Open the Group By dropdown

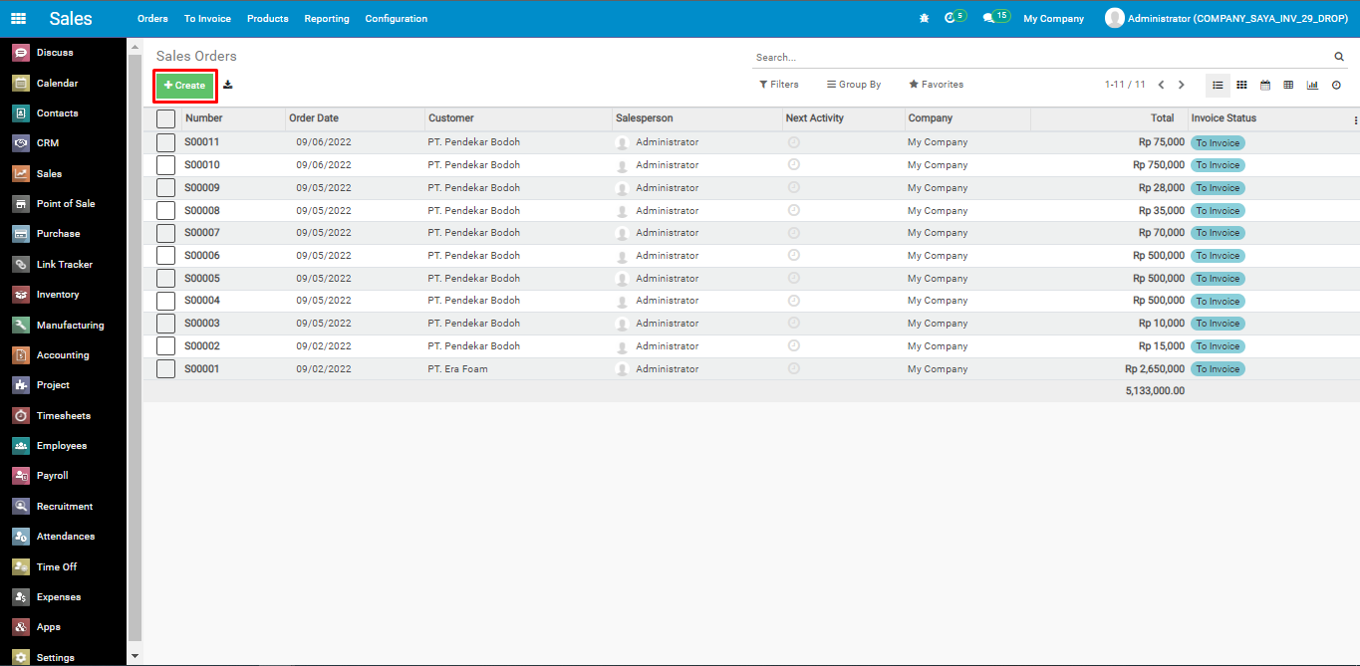click(x=854, y=85)
